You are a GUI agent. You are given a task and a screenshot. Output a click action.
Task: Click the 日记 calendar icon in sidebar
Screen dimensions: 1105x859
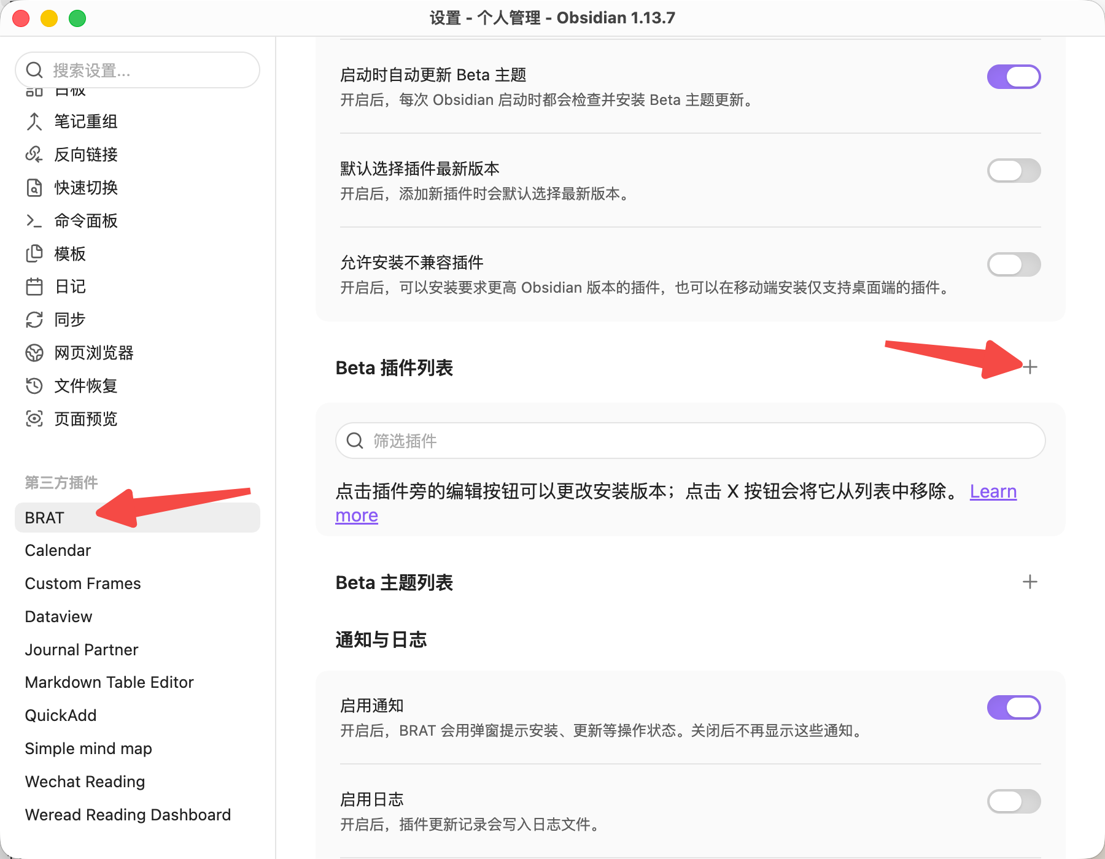(34, 287)
